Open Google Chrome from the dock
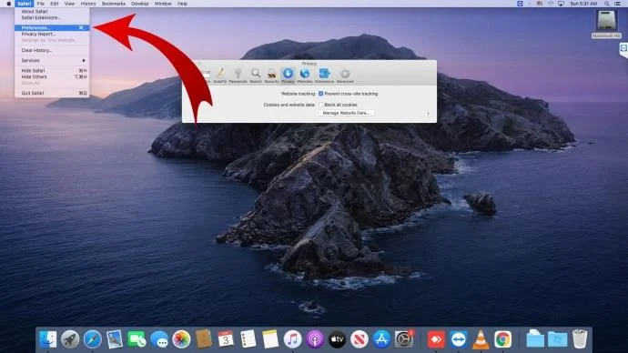This screenshot has height=353, width=628. pyautogui.click(x=502, y=339)
